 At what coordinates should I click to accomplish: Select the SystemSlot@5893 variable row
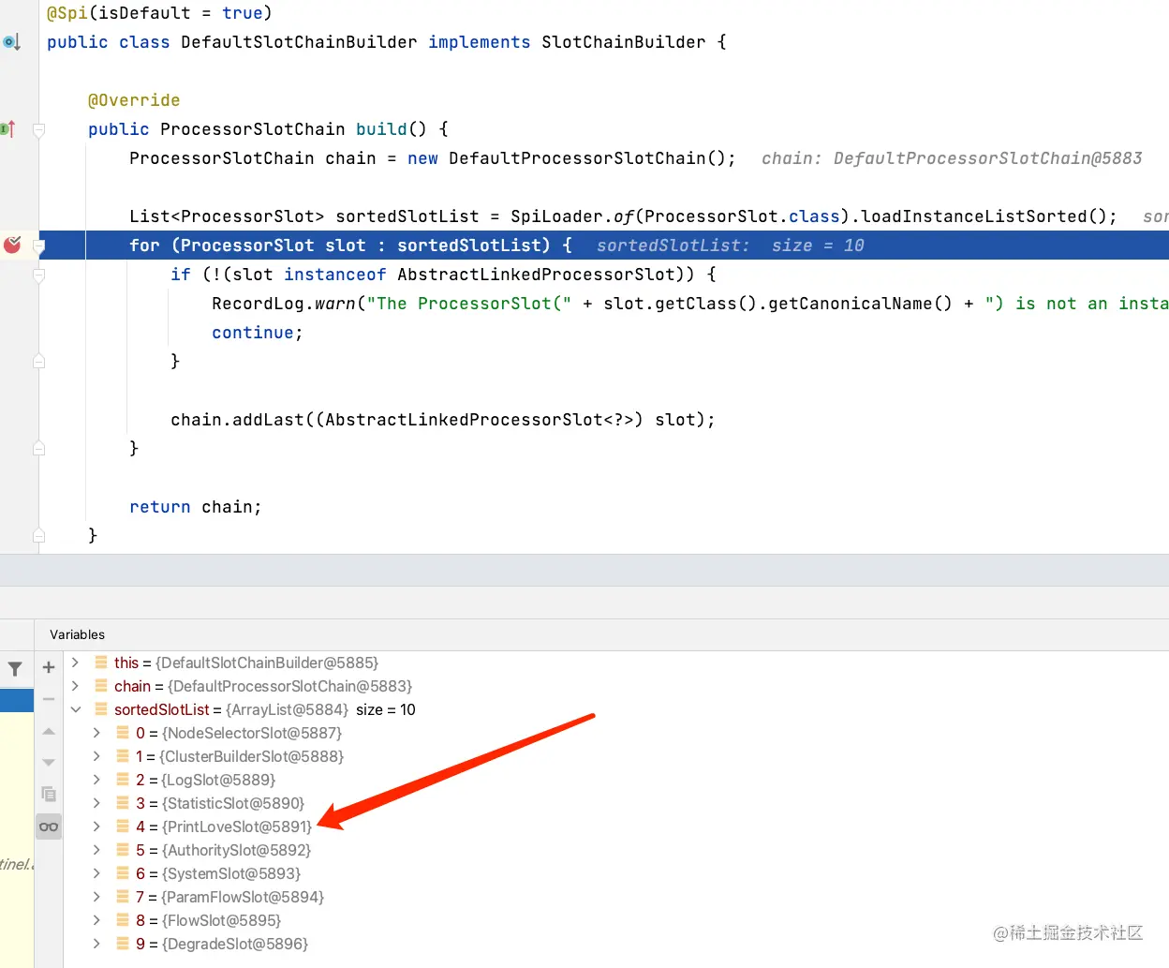point(616,873)
